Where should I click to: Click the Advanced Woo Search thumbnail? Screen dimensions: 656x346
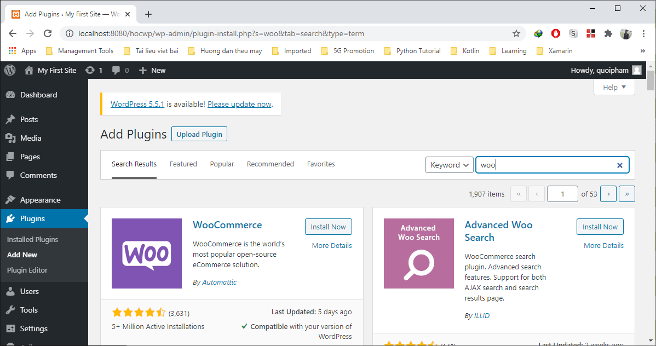click(x=419, y=253)
